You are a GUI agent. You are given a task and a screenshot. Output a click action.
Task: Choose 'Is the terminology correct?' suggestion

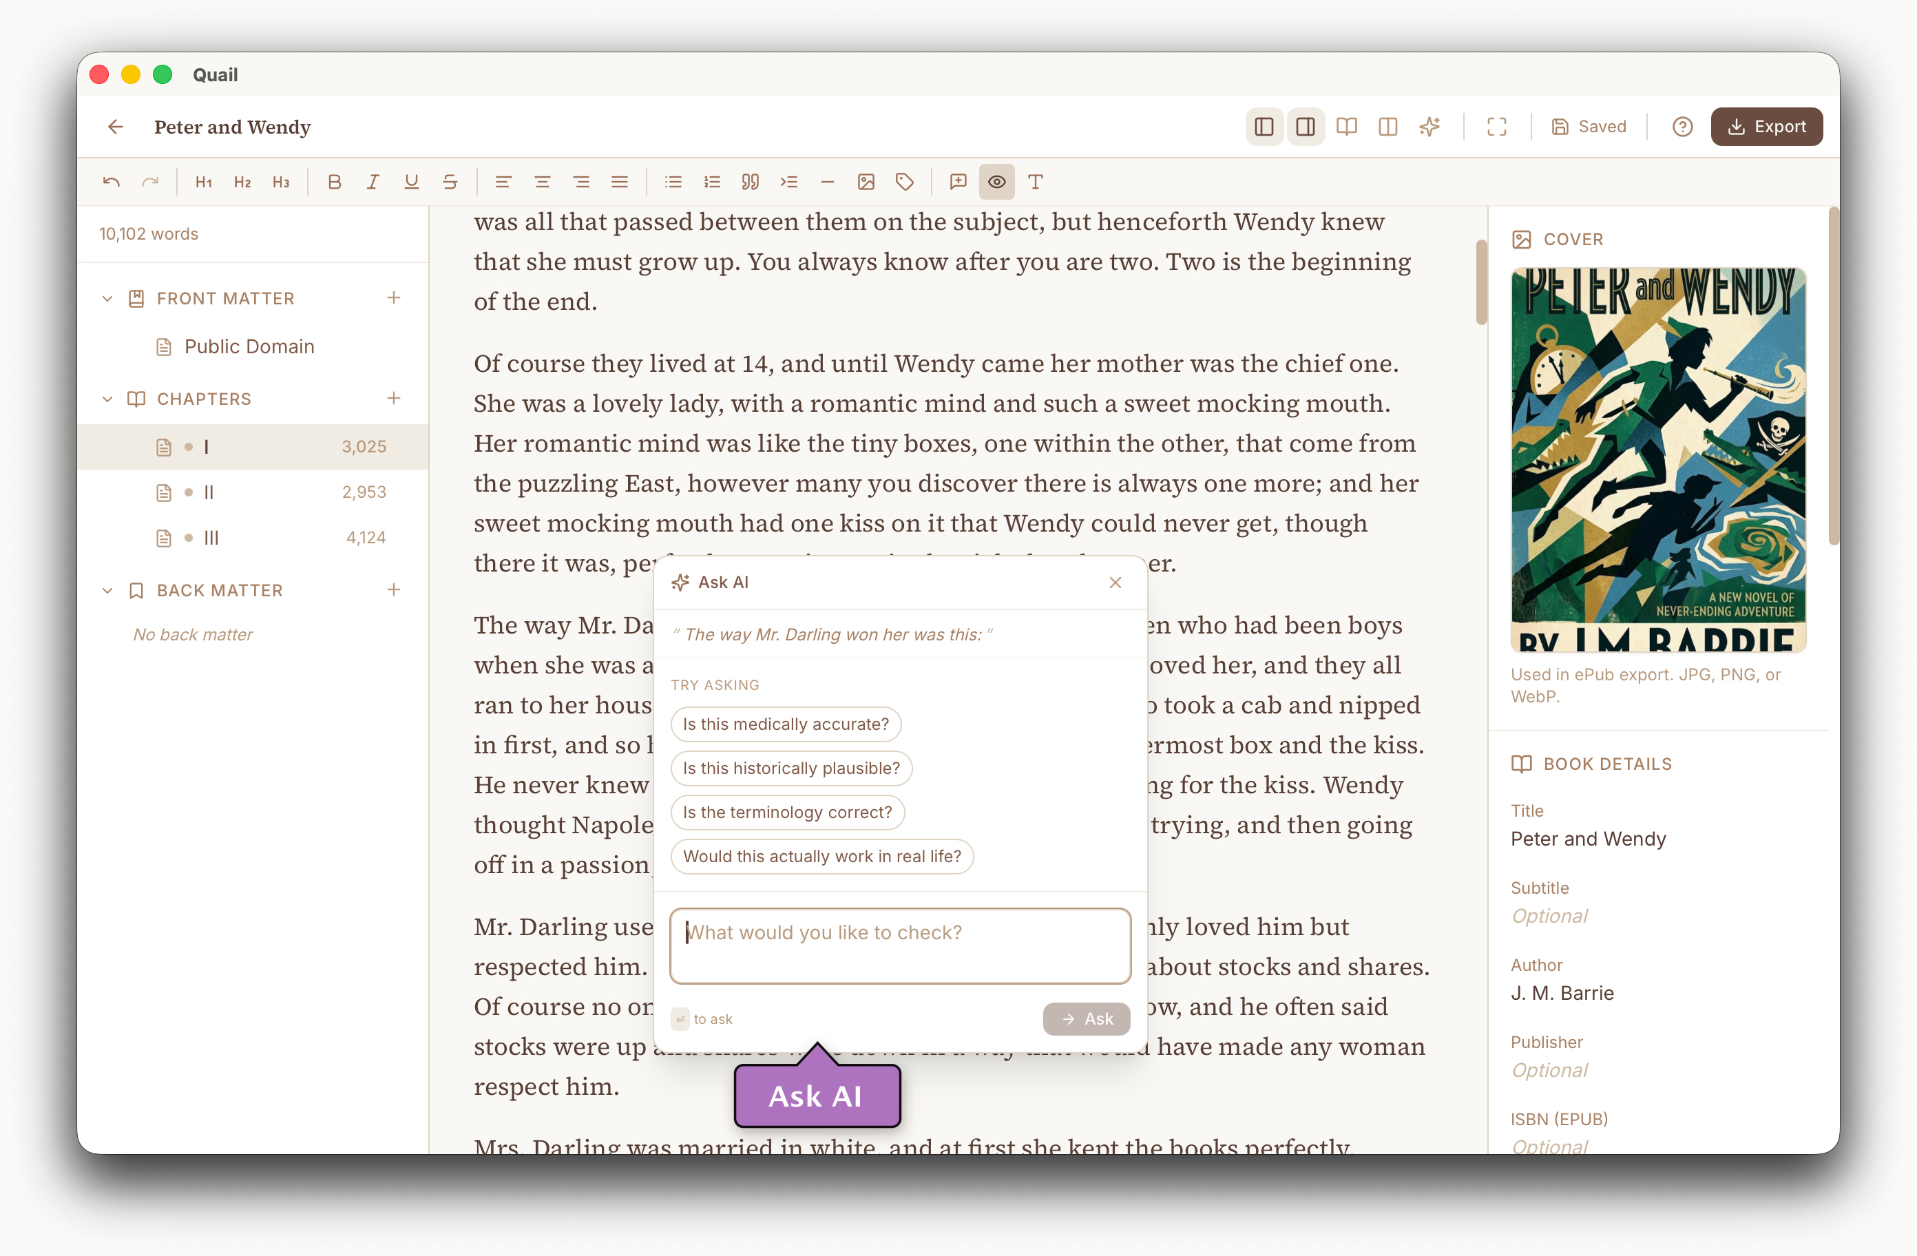[x=787, y=812]
